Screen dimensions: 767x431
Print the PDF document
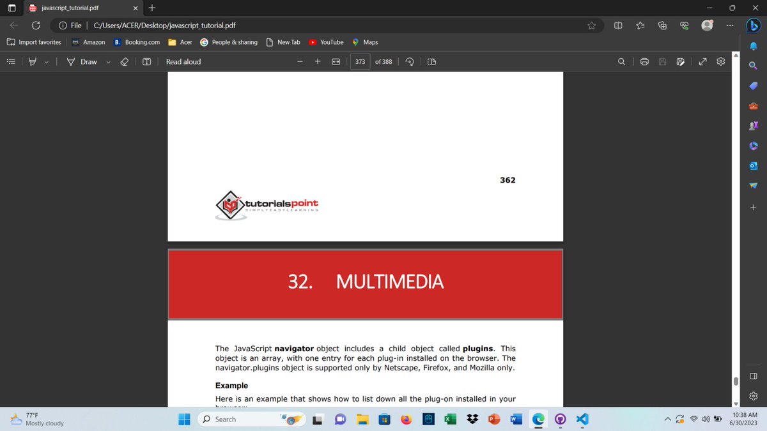[x=644, y=62]
